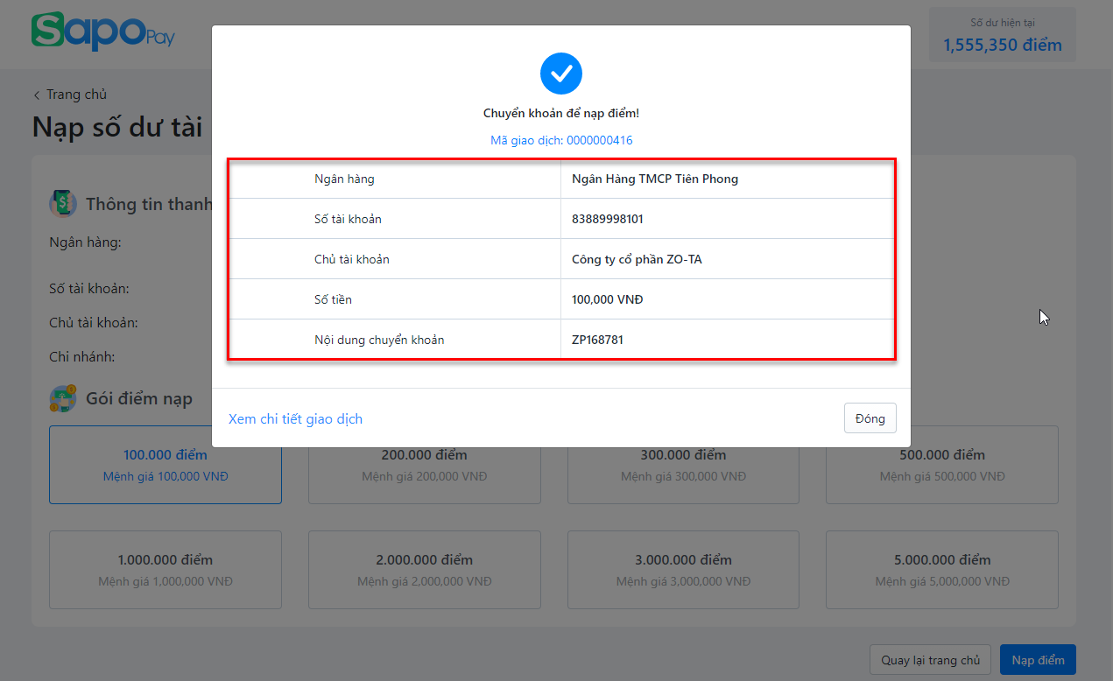Pick the 1.000.000 điểm package

pos(166,570)
